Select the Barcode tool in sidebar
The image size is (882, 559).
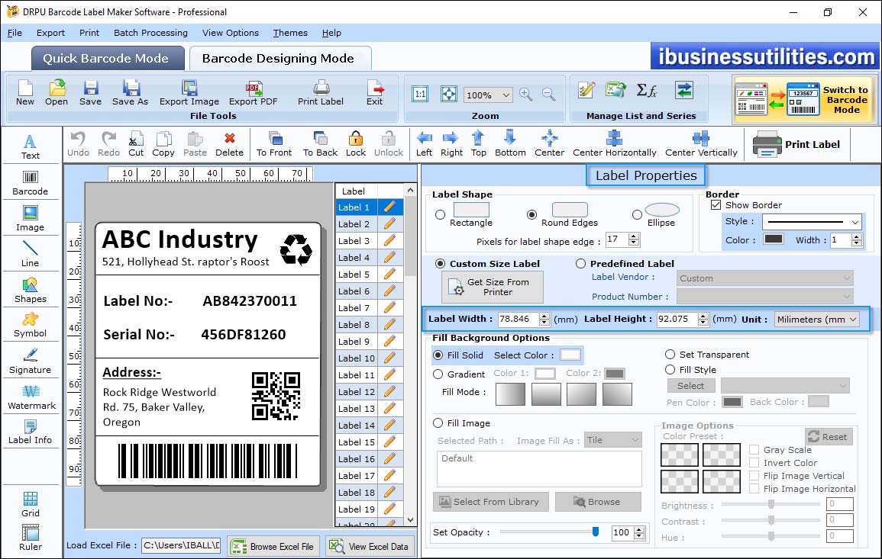[31, 183]
